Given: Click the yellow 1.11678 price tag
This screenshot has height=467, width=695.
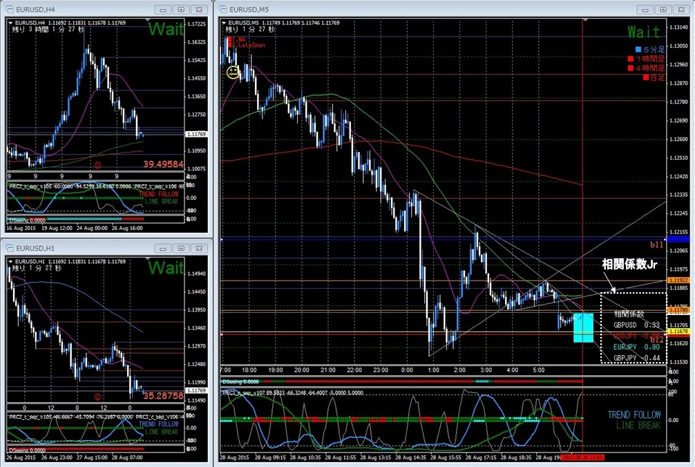Looking at the screenshot, I should pyautogui.click(x=678, y=332).
